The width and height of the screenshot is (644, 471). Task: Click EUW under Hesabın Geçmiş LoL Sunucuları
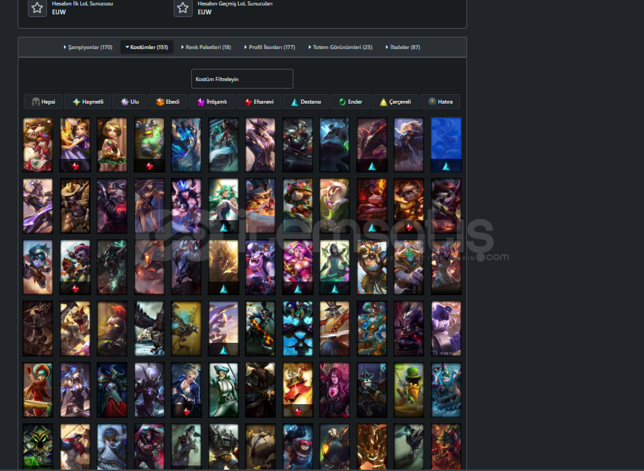[204, 12]
